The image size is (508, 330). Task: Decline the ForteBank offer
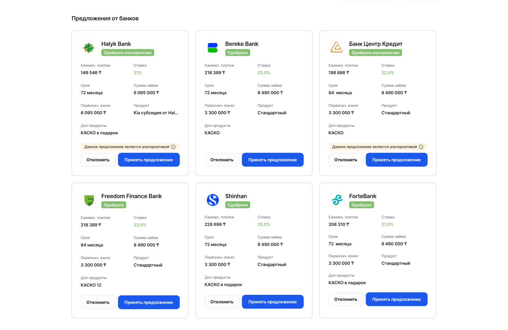(x=346, y=299)
